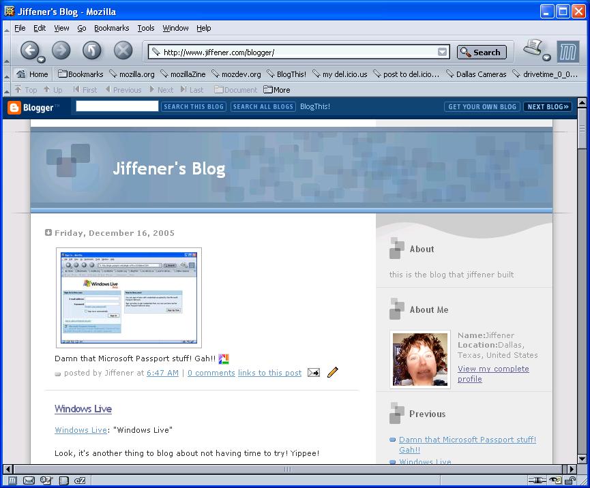The width and height of the screenshot is (590, 488).
Task: Open View my complete profile link
Action: [x=493, y=373]
